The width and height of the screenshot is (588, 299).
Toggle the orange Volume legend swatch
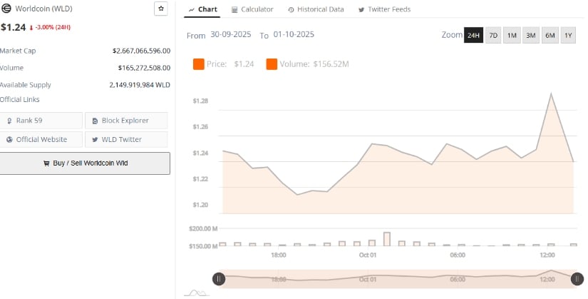272,64
